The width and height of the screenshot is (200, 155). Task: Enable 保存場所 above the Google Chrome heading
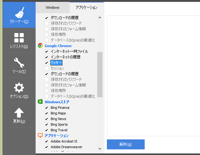coord(47,35)
